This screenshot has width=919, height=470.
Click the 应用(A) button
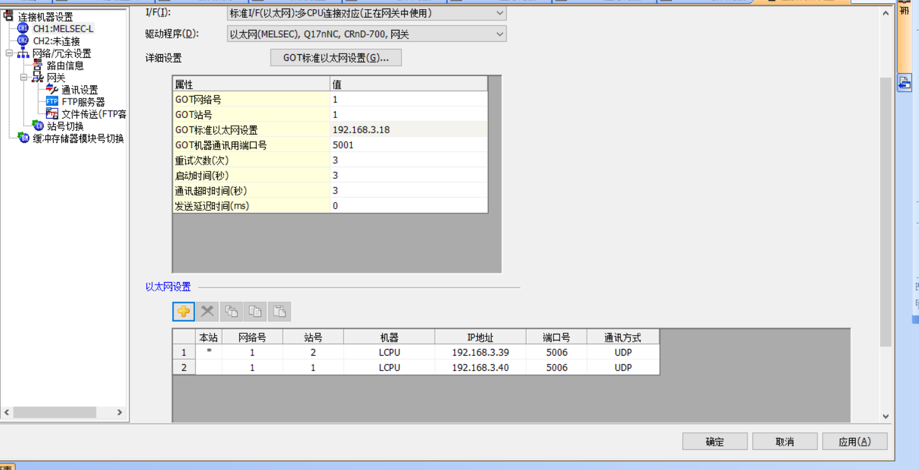coord(855,441)
